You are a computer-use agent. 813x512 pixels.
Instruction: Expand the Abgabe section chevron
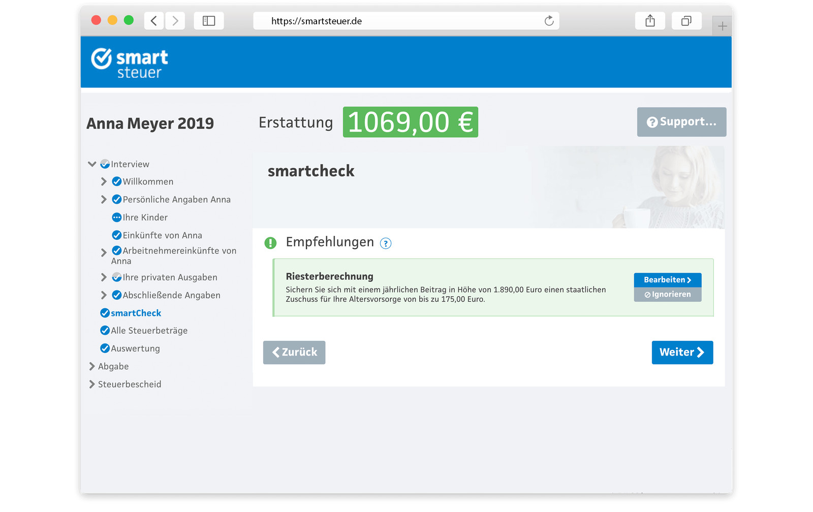click(92, 366)
